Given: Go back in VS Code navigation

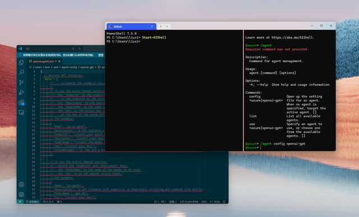Looking at the screenshot, I should point(73,49).
